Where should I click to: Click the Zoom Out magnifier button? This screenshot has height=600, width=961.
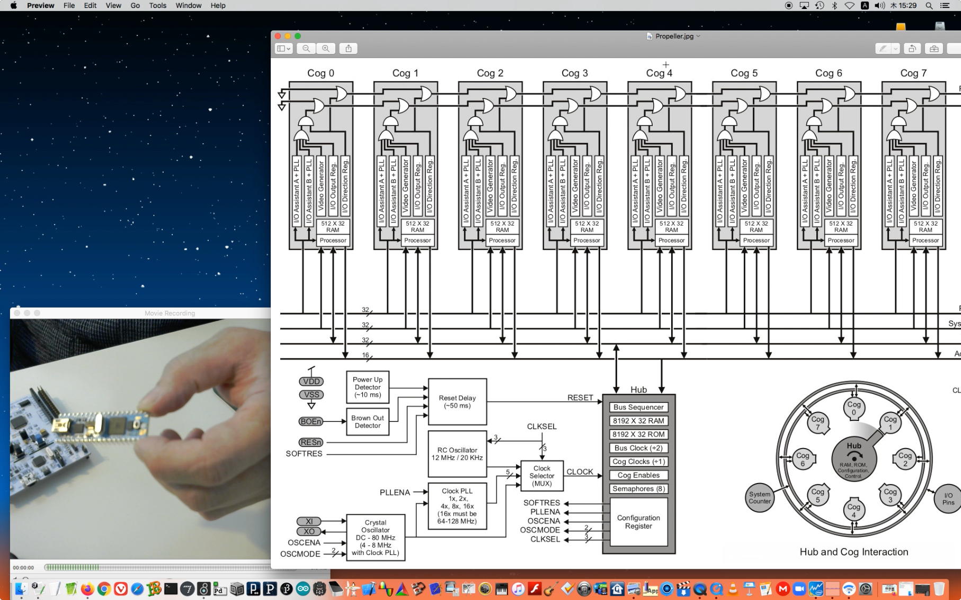coord(306,49)
